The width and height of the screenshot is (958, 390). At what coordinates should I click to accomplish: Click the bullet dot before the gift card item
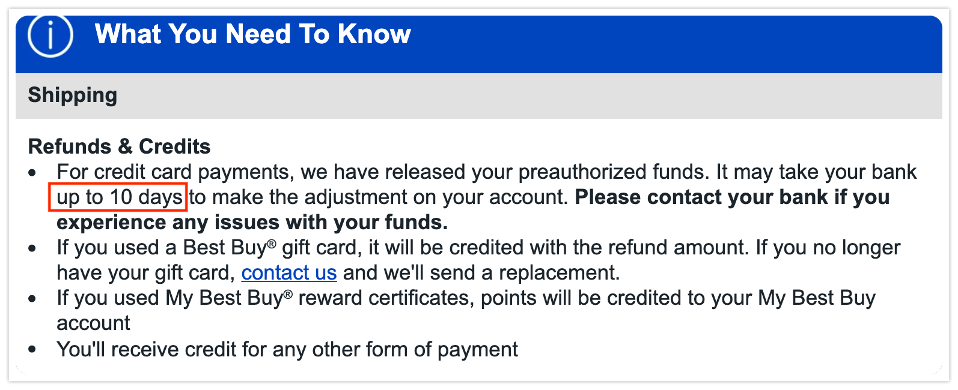(x=32, y=249)
